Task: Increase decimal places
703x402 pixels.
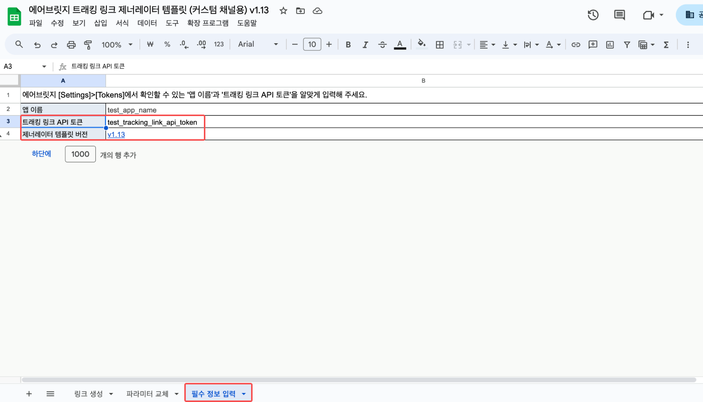Action: (202, 44)
